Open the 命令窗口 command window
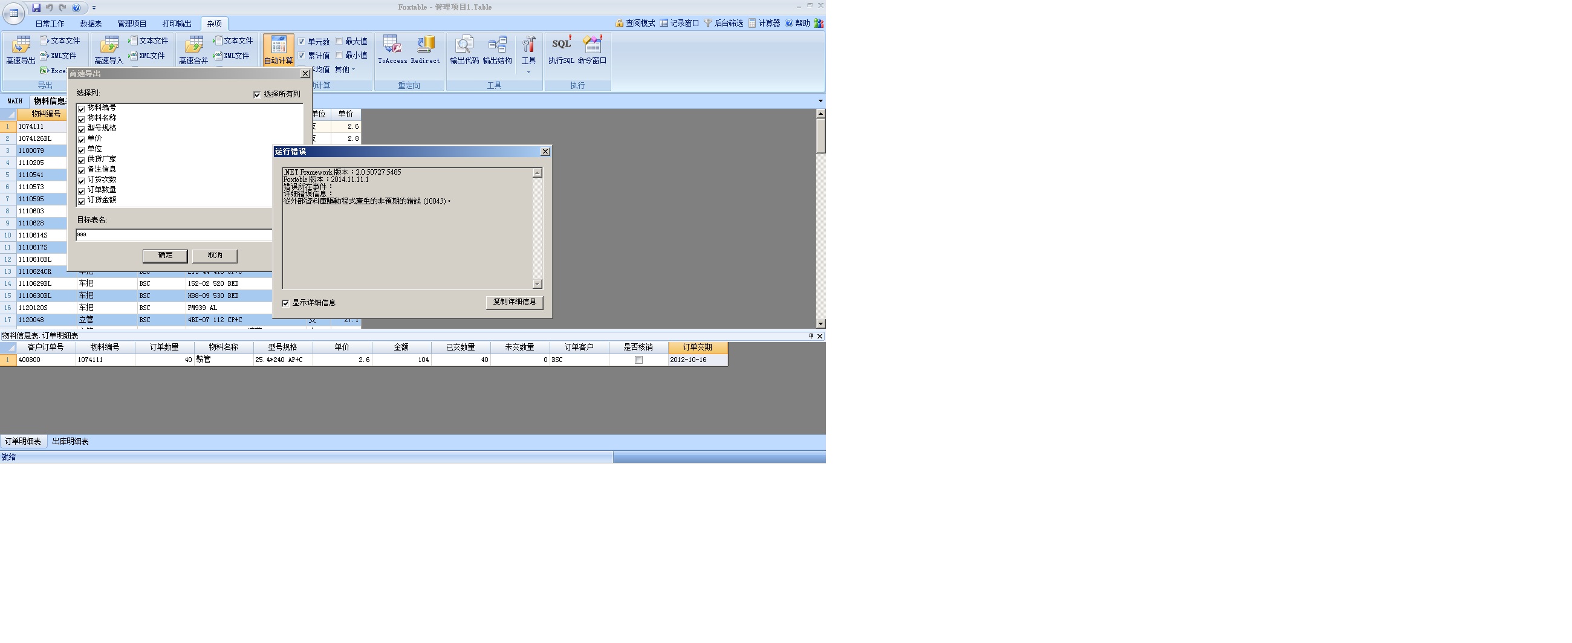Viewport: 1572px width, 643px height. (x=592, y=49)
